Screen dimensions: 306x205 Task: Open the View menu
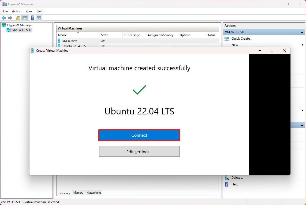[29, 11]
